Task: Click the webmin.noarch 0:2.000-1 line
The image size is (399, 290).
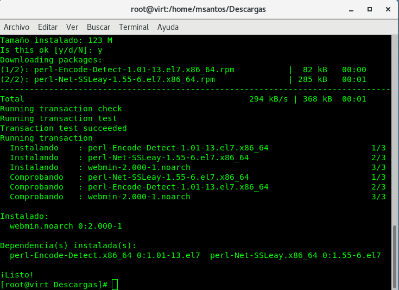Action: pyautogui.click(x=64, y=226)
